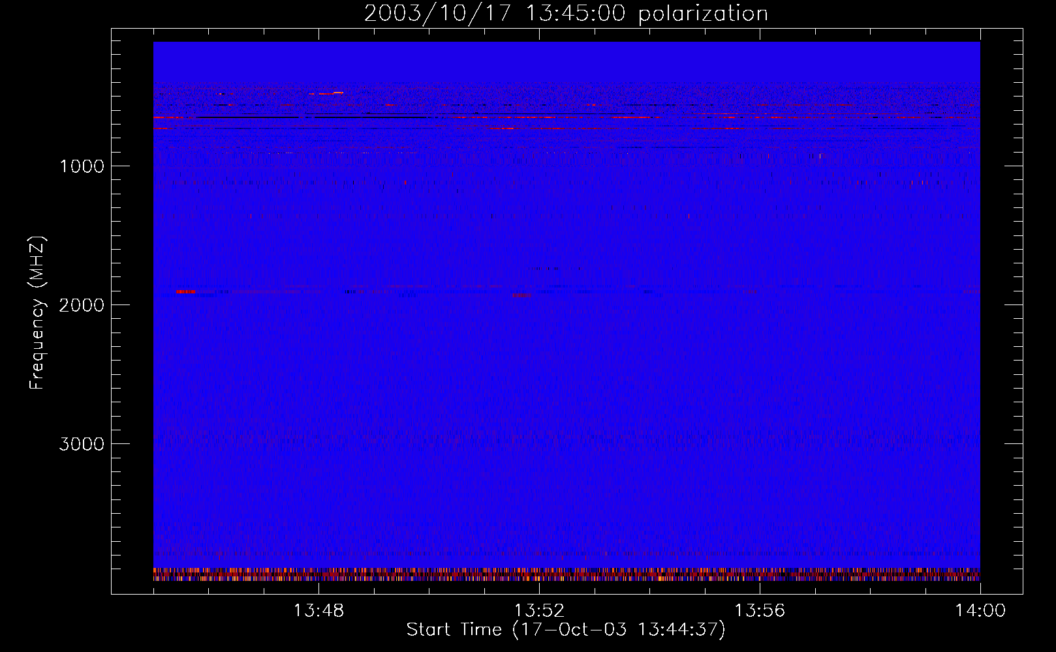Screen dimensions: 1056x652
Task: Click the 13:52 time axis label
Action: (539, 611)
